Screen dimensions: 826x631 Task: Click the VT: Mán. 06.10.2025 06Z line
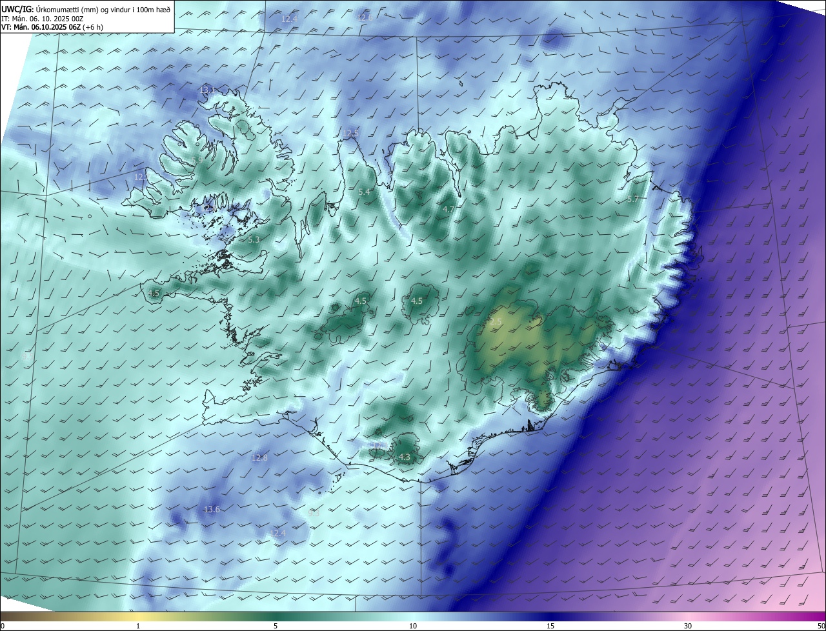pos(52,27)
